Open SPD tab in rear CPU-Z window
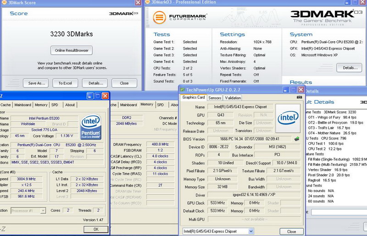Image resolution: width=367 pixels, height=236 pixels. coord(161,105)
